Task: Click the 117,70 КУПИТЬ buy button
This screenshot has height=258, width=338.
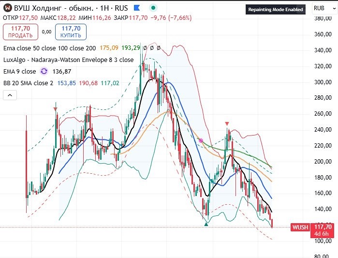Action: point(71,32)
